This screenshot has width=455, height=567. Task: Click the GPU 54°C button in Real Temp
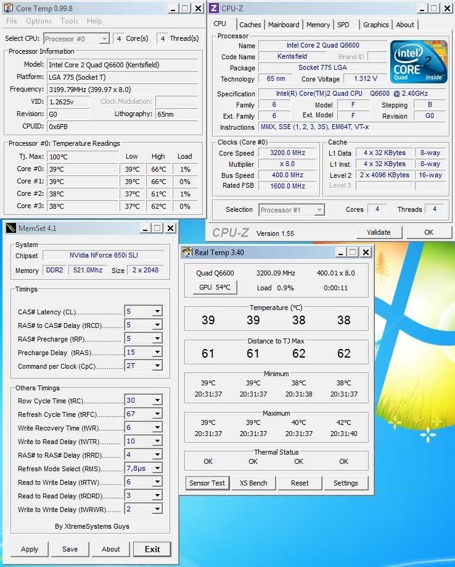[x=215, y=287]
